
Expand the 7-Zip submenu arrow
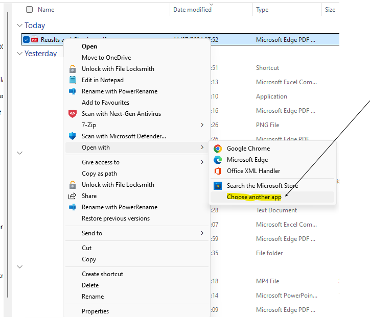point(202,125)
